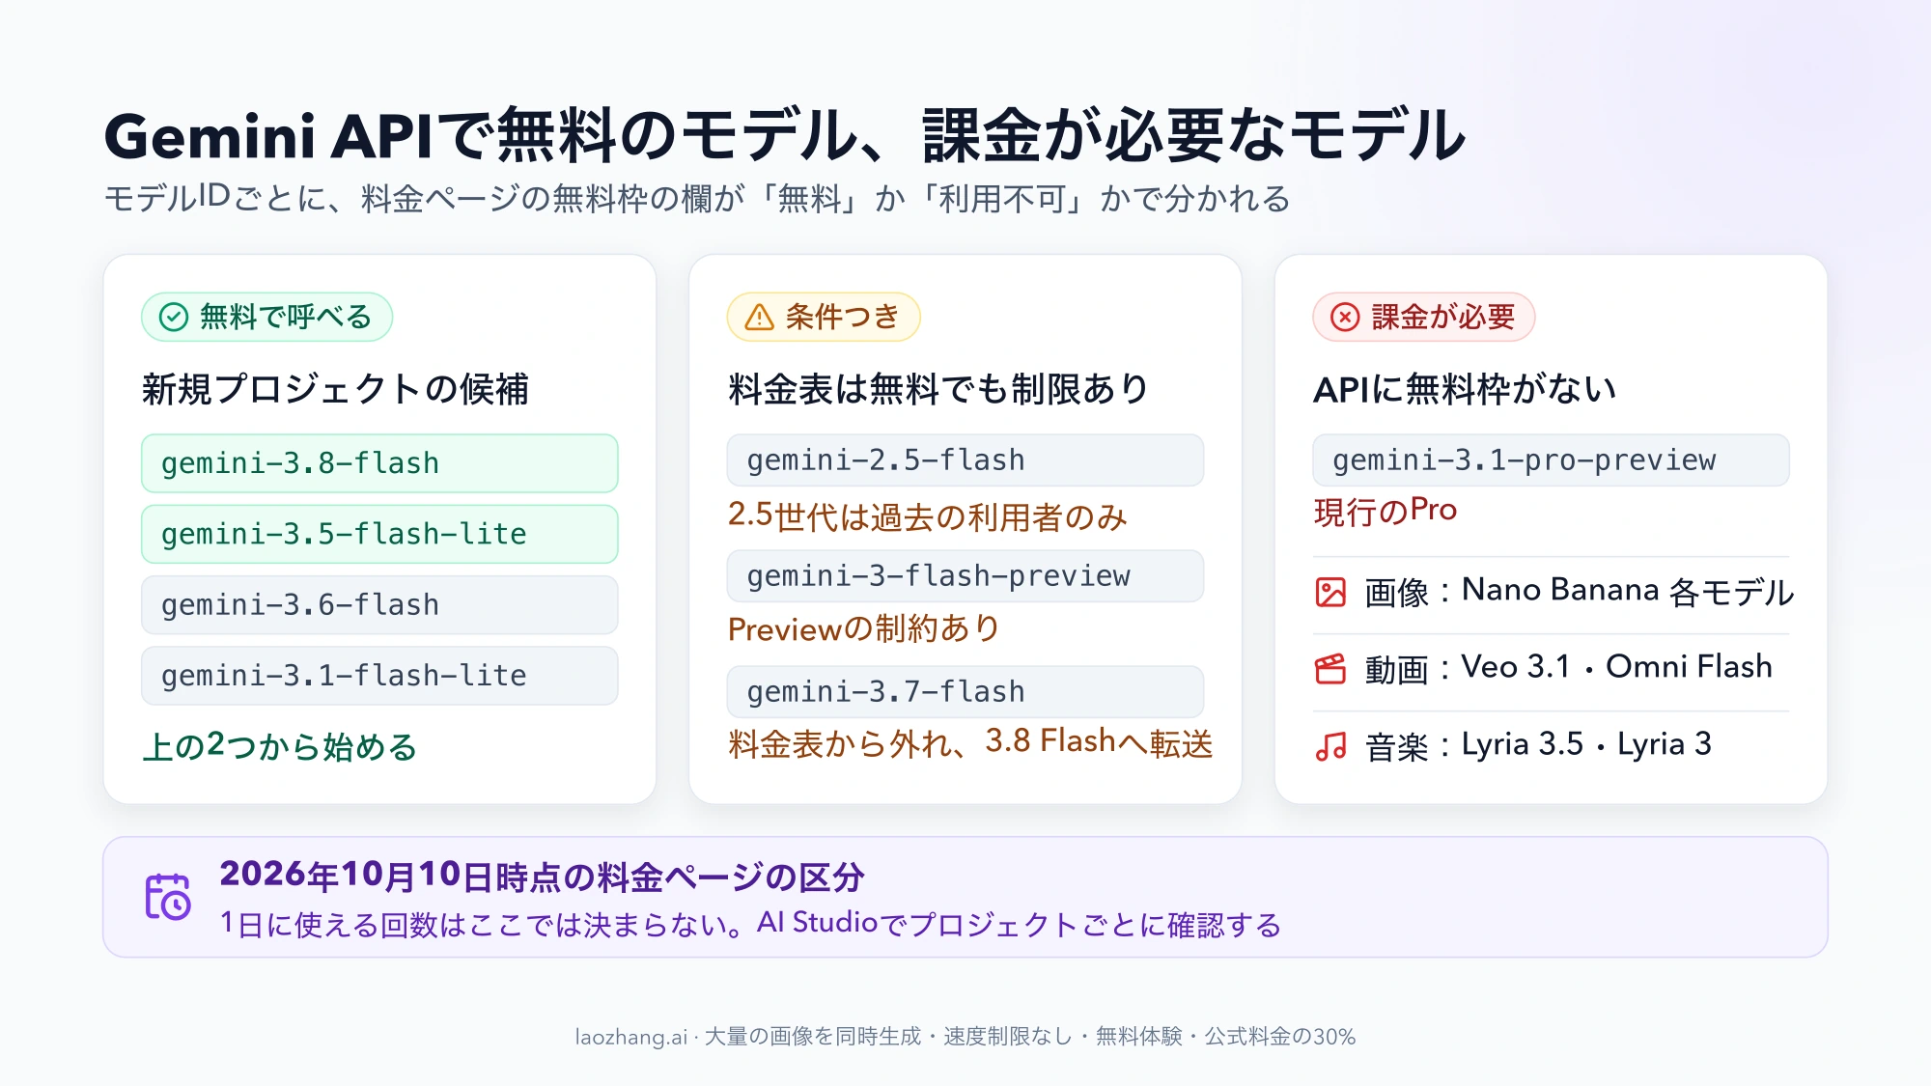Click the gemini-3.1-flash-lite model chip
The width and height of the screenshot is (1931, 1086).
click(379, 676)
